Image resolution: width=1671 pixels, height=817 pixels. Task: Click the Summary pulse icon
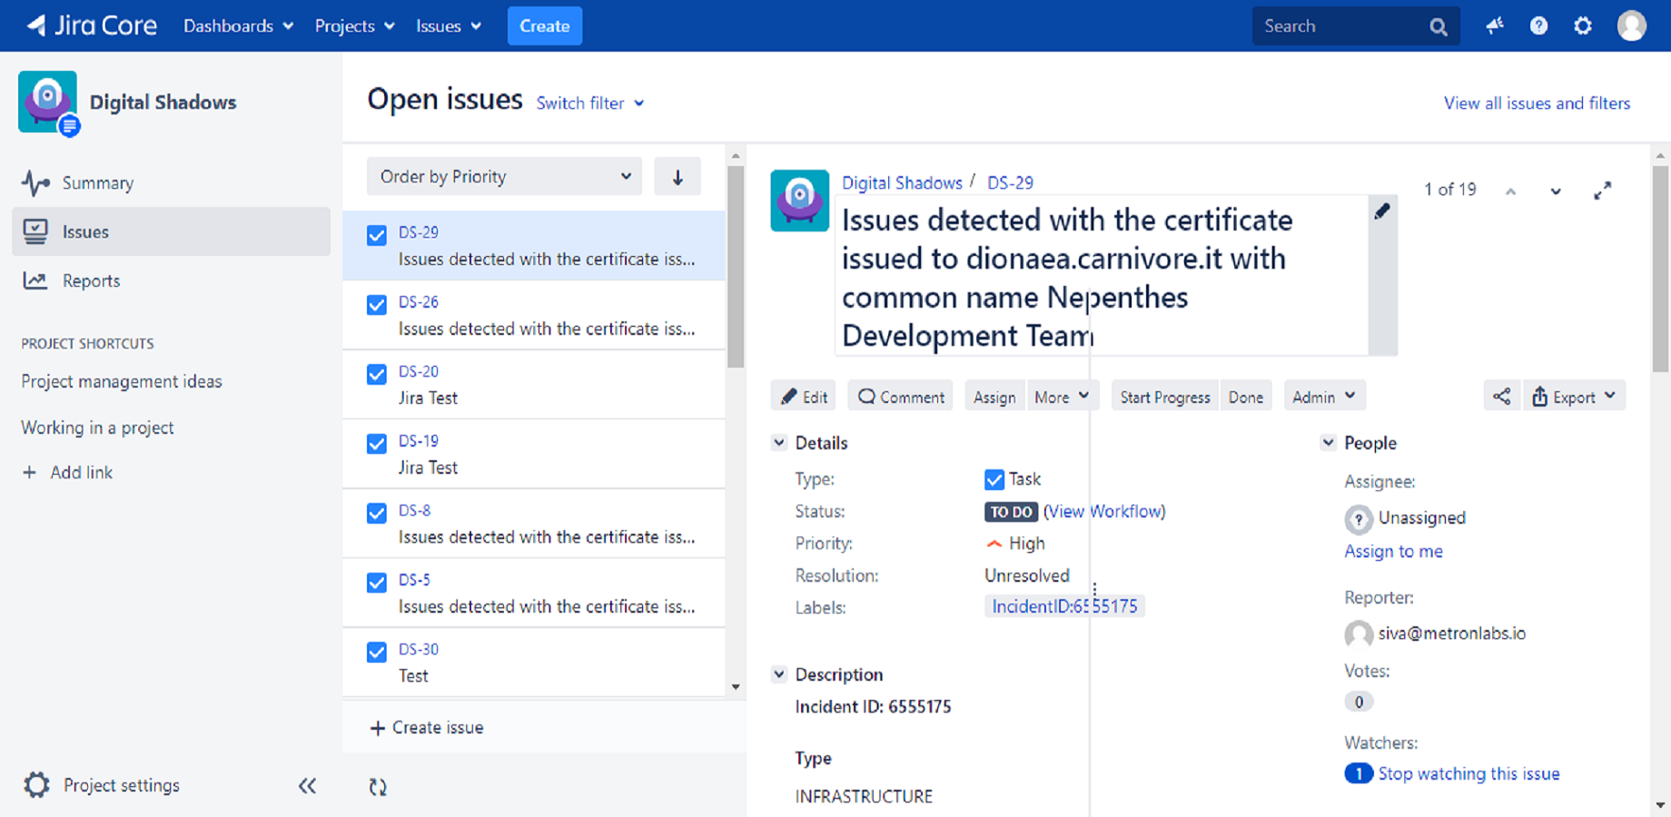click(35, 182)
